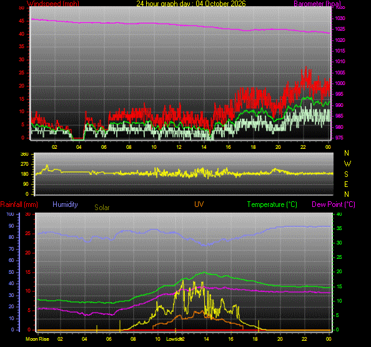Select the 'Barometer (hpa)' axis label
This screenshot has height=347, width=371.
pyautogui.click(x=317, y=4)
